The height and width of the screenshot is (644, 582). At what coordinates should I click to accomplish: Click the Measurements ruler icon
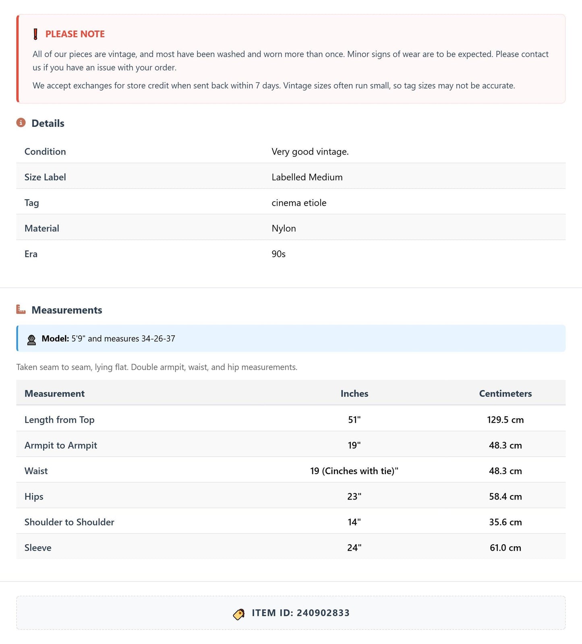point(21,310)
